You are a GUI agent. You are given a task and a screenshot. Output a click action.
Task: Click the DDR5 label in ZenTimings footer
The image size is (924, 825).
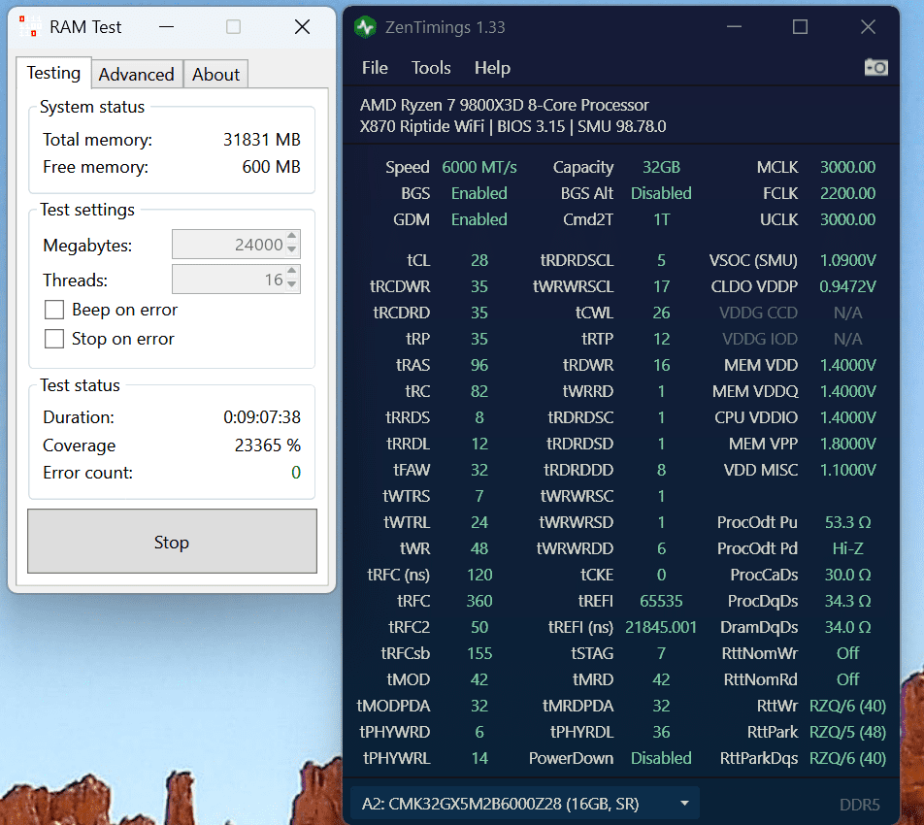860,805
